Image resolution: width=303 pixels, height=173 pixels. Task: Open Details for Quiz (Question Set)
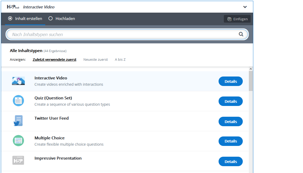click(230, 101)
